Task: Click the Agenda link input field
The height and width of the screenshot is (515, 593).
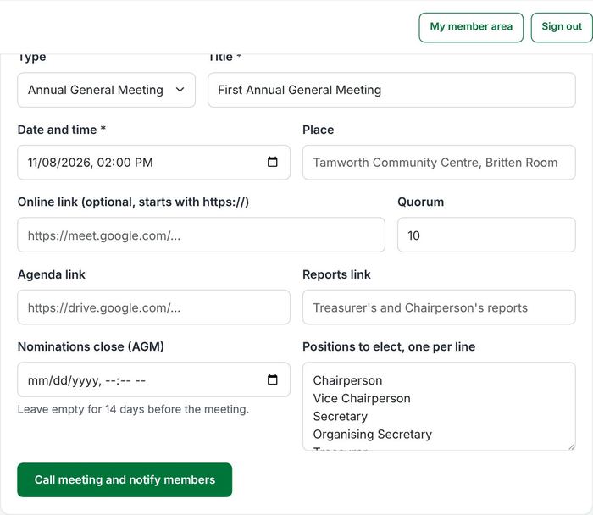Action: (x=153, y=307)
